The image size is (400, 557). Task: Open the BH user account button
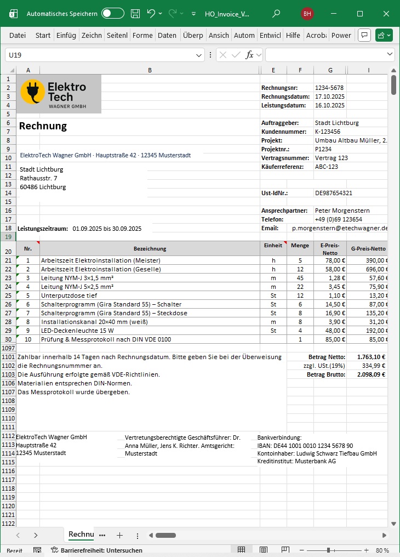[x=307, y=14]
